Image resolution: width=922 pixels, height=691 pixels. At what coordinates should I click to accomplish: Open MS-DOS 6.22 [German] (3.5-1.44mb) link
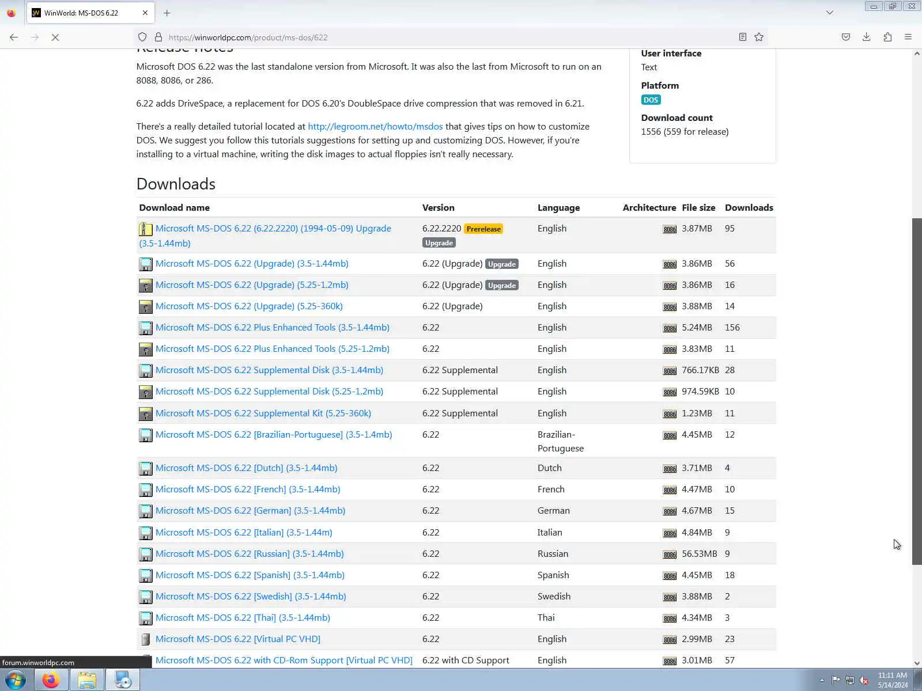pyautogui.click(x=250, y=510)
